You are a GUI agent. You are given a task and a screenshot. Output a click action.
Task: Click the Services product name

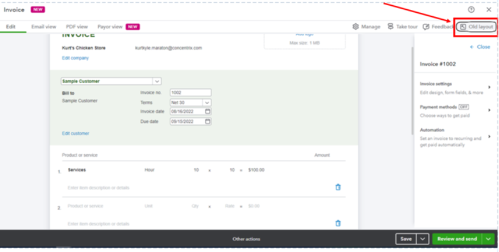pyautogui.click(x=77, y=170)
